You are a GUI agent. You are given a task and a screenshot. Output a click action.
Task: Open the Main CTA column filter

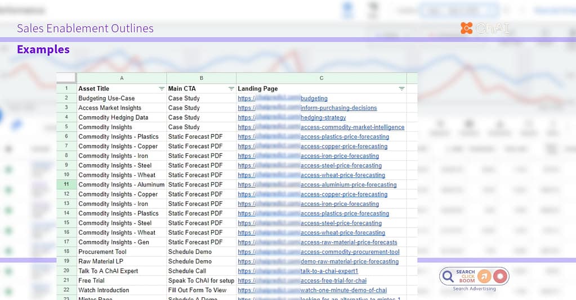231,89
